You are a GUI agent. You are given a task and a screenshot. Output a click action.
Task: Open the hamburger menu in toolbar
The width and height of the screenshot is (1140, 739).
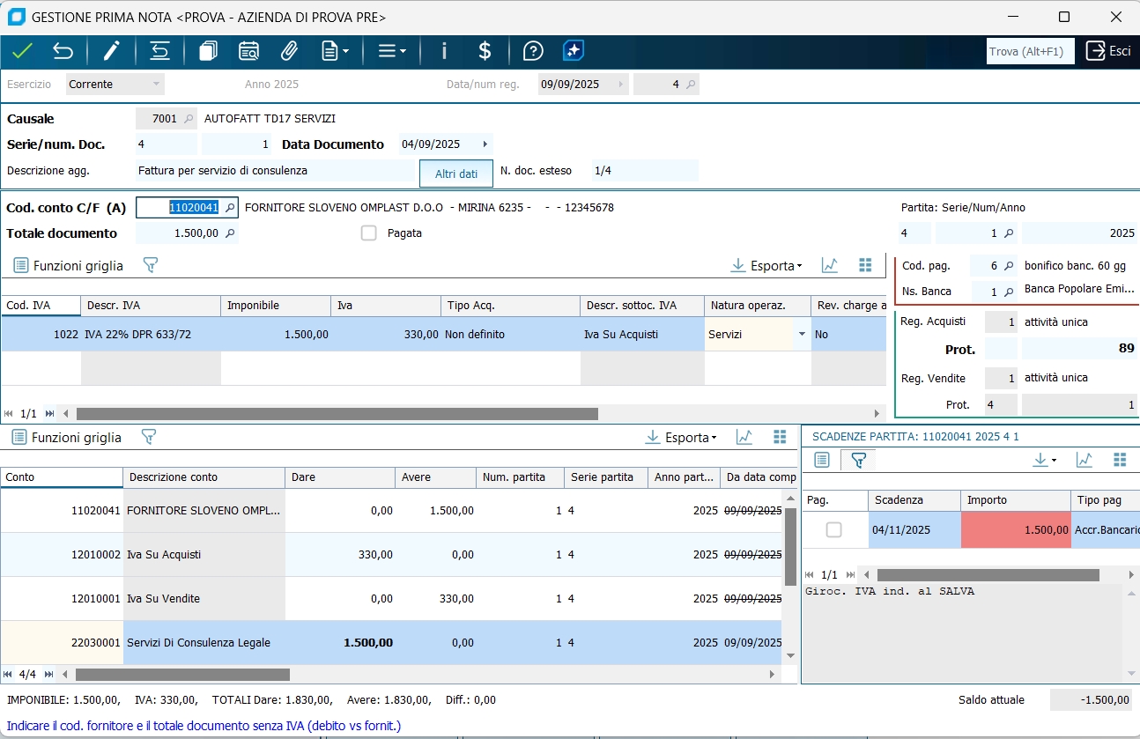click(391, 51)
